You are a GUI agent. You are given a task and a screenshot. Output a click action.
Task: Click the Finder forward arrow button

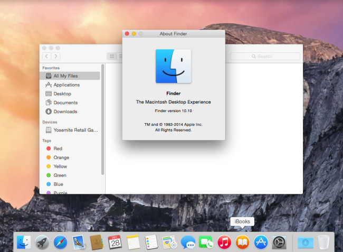tap(55, 56)
